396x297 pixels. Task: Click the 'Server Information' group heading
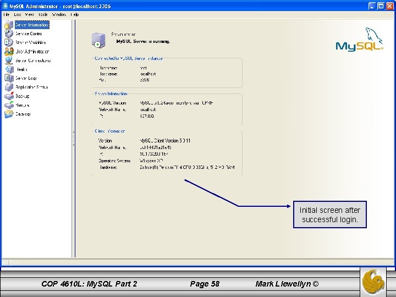[x=111, y=94]
